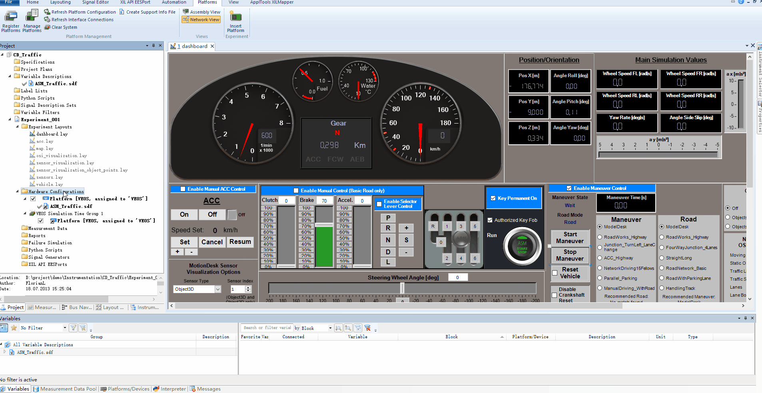Click the variable search filter field
Screen dimensions: 762x393
(267, 328)
